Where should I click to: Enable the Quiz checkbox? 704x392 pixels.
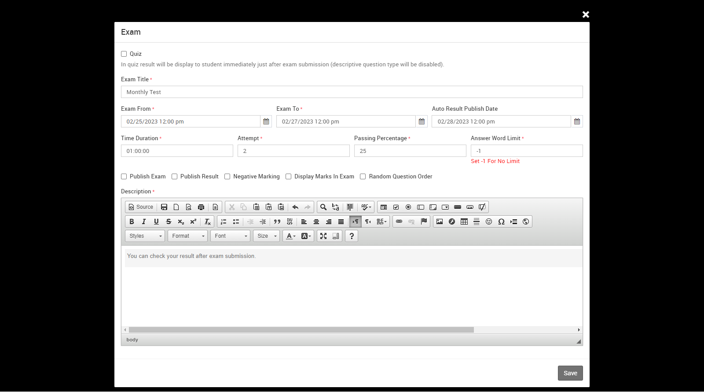point(124,54)
